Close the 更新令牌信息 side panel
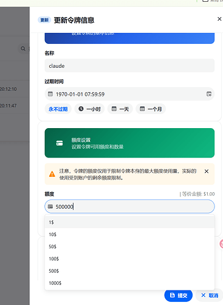 [x=219, y=19]
